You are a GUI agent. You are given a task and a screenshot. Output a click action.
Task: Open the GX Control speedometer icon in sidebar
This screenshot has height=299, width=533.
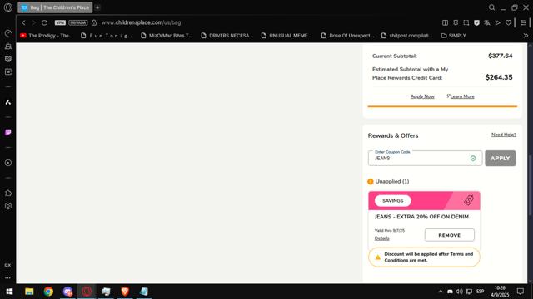(x=8, y=33)
